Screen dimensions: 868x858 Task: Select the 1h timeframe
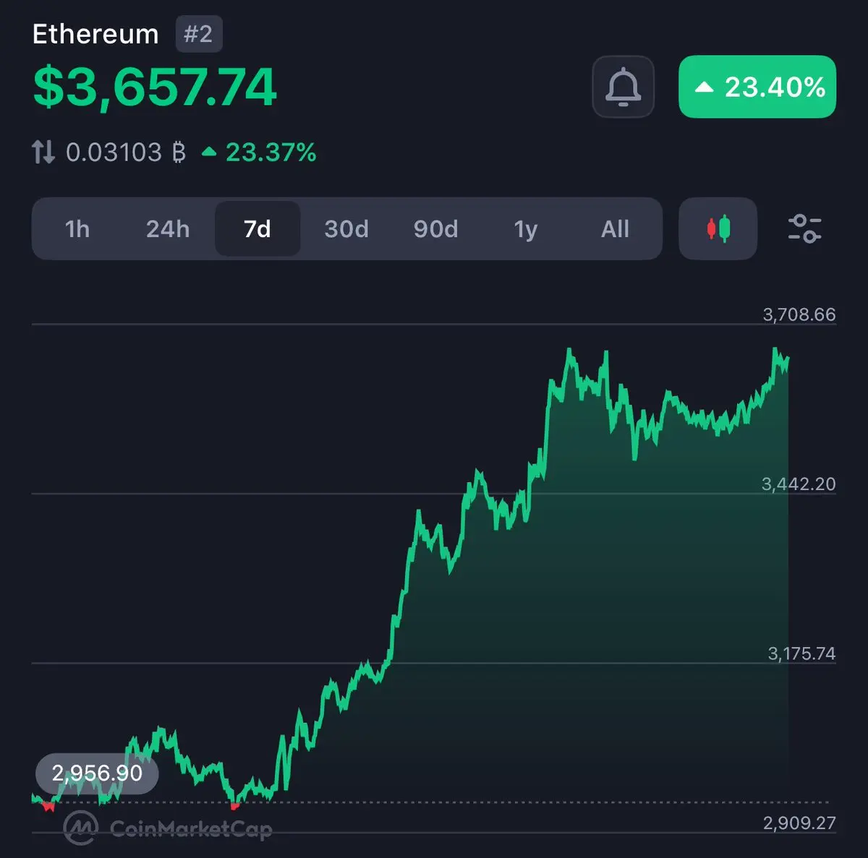click(x=77, y=229)
